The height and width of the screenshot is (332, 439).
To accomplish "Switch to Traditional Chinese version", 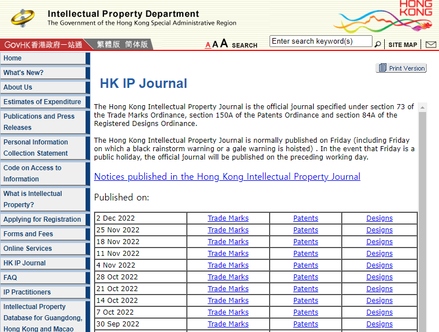I will click(108, 44).
